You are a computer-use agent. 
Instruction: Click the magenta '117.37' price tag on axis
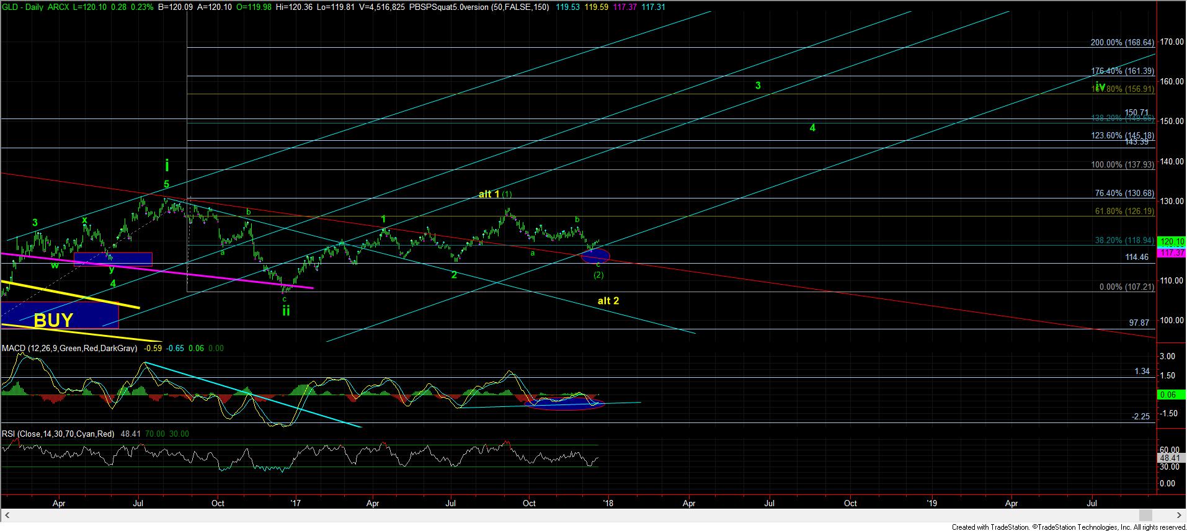1172,253
